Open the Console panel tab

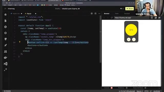107,88
